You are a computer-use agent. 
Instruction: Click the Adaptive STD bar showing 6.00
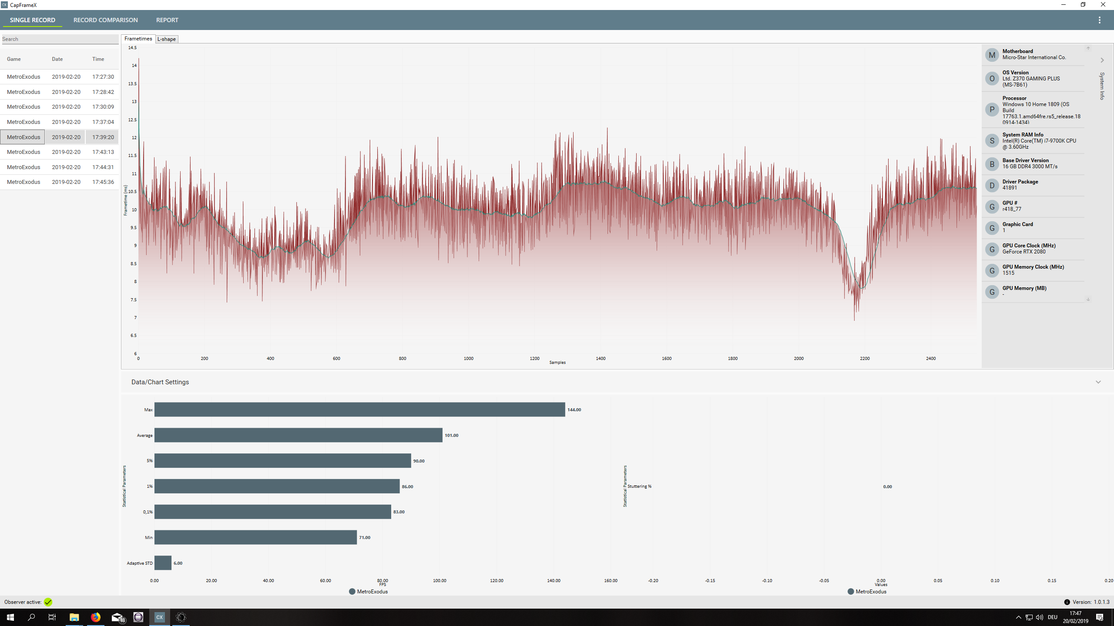click(x=163, y=563)
